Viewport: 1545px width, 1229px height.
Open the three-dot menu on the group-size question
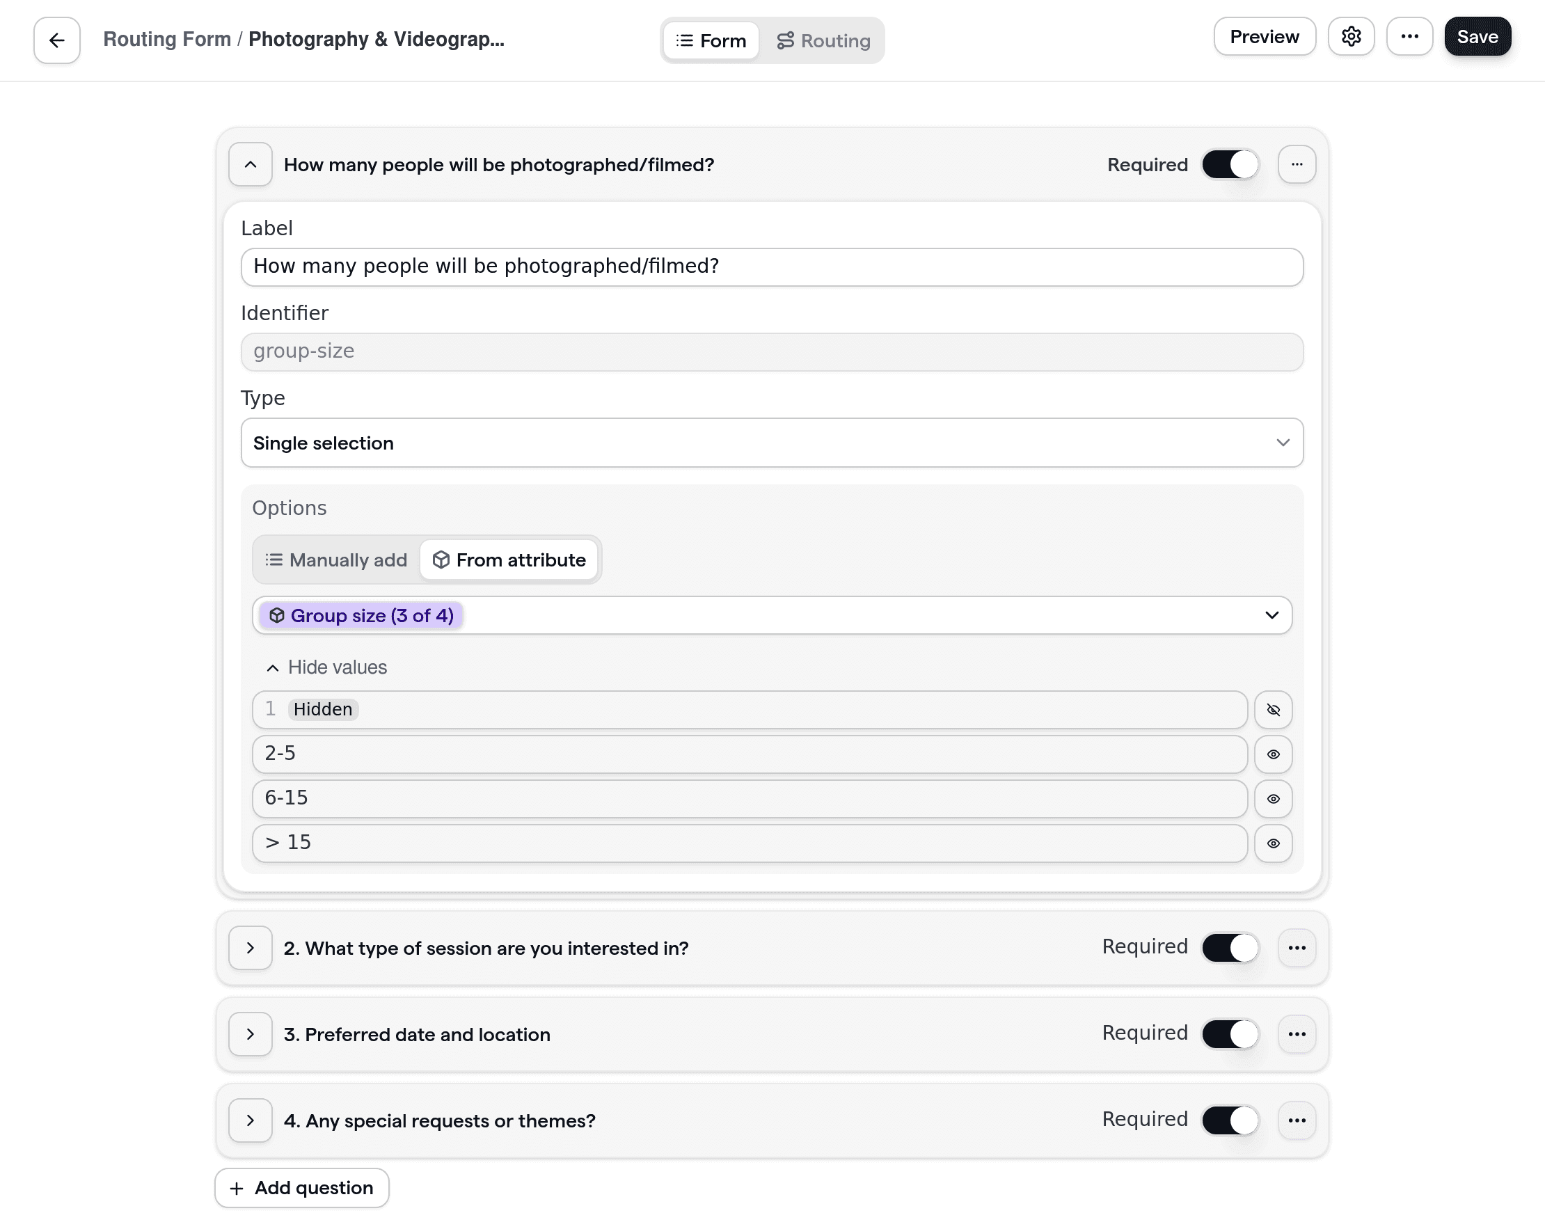click(x=1297, y=164)
